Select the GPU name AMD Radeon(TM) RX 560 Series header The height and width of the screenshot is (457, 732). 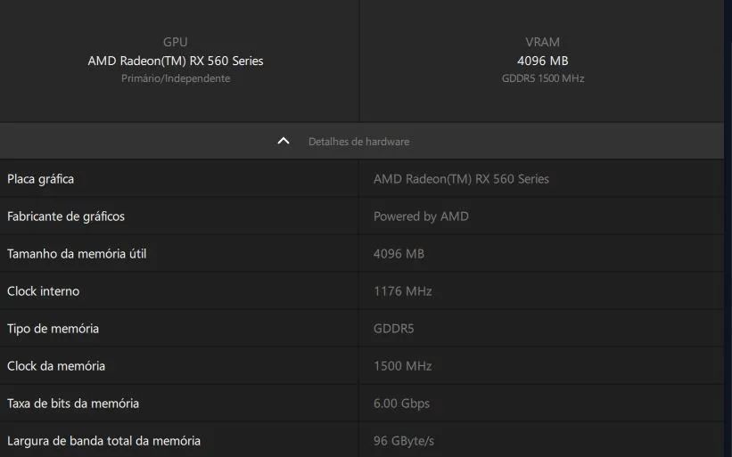coord(176,61)
